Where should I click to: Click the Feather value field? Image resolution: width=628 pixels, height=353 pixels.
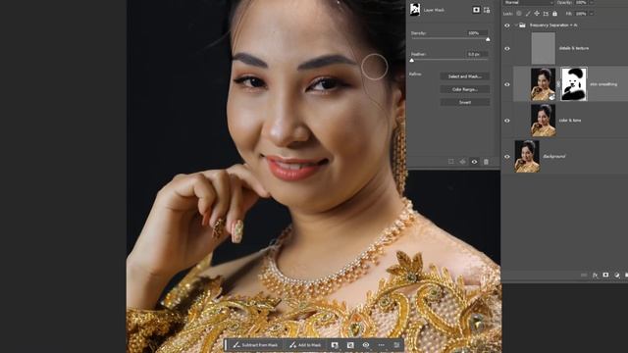[x=477, y=54]
